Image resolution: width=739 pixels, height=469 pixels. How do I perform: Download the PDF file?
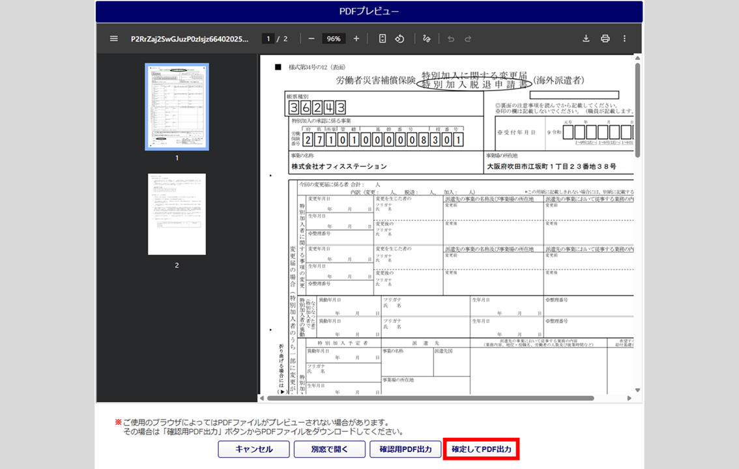click(x=586, y=39)
